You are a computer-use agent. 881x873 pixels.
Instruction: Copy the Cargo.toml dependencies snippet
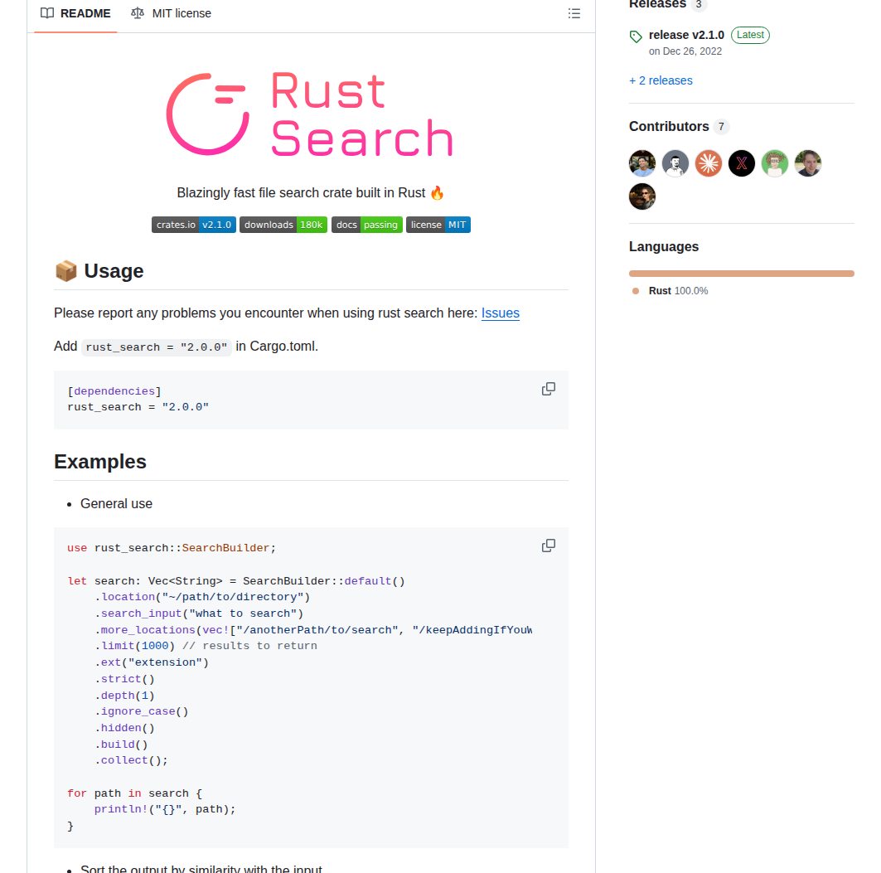point(548,388)
